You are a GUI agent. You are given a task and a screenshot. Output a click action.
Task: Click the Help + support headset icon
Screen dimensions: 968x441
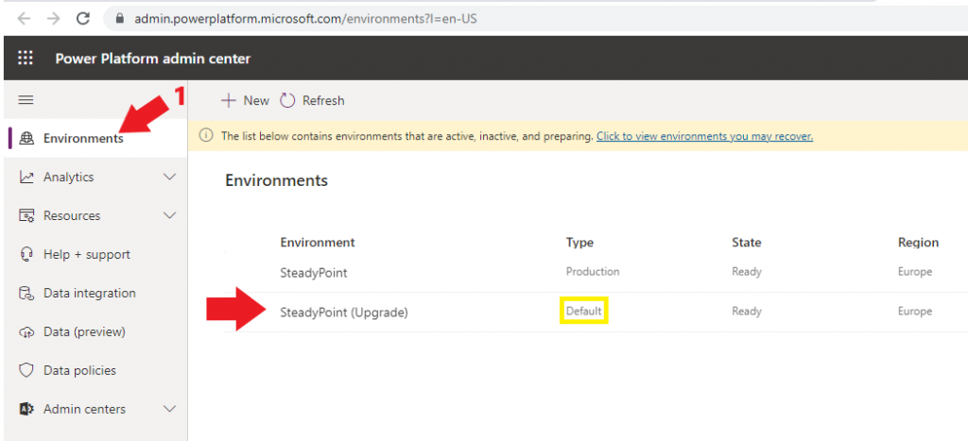(26, 254)
